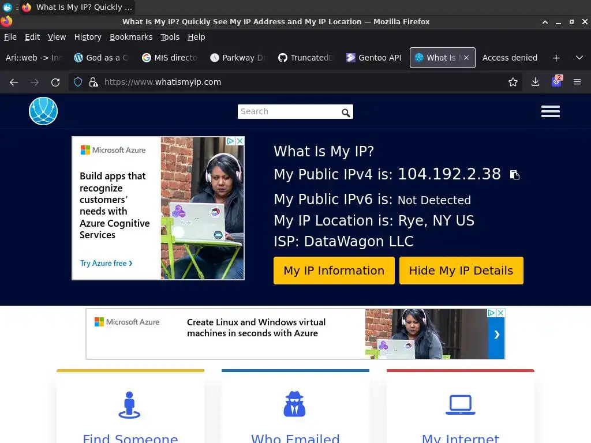Click the My Internet laptop icon
This screenshot has width=591, height=443.
click(460, 405)
